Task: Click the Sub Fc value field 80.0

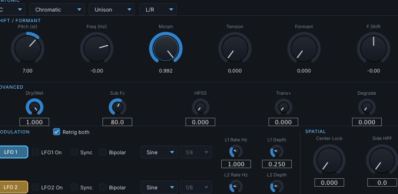Action: (117, 122)
